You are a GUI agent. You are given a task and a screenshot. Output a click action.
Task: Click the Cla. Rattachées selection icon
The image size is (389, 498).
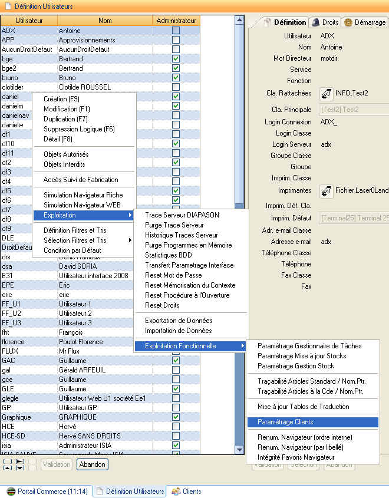[x=326, y=94]
